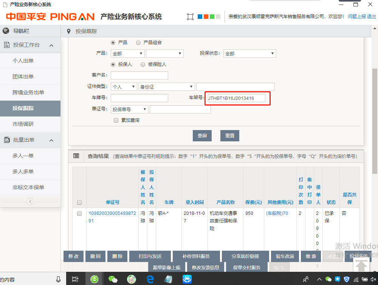Pick the green theme color swatch

[x=212, y=17]
